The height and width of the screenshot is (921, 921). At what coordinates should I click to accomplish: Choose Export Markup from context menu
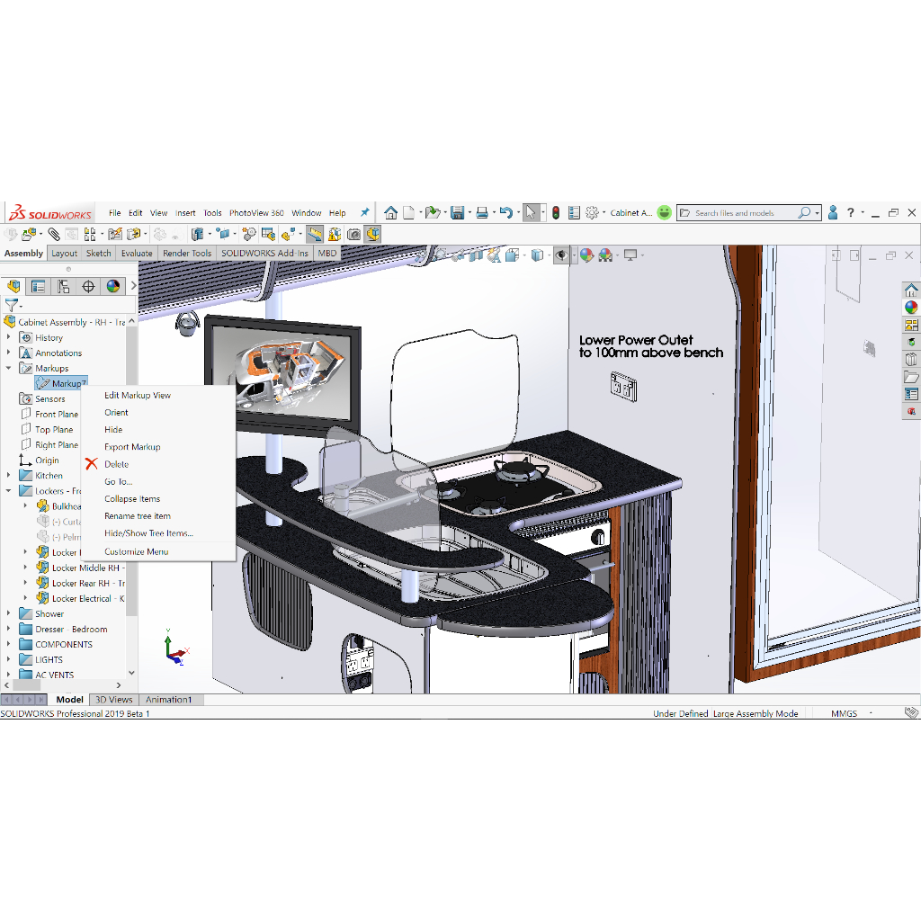coord(132,446)
